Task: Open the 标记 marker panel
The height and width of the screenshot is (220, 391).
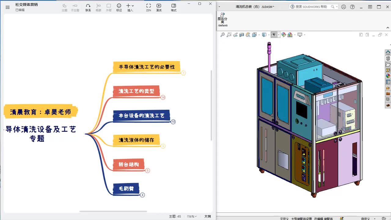Action: (x=119, y=7)
